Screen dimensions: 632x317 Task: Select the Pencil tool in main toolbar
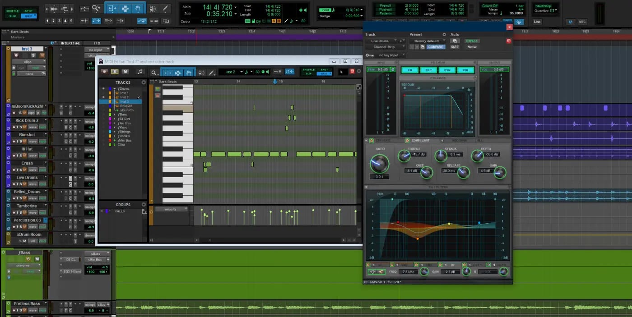pos(166,9)
